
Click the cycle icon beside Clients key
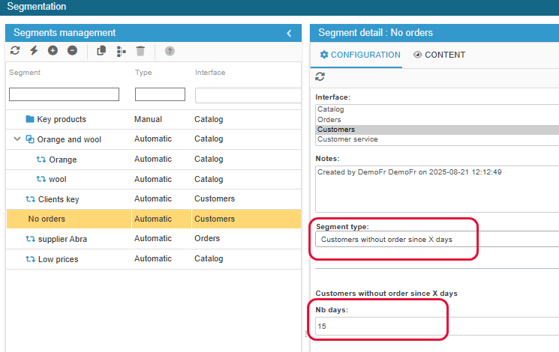click(30, 199)
